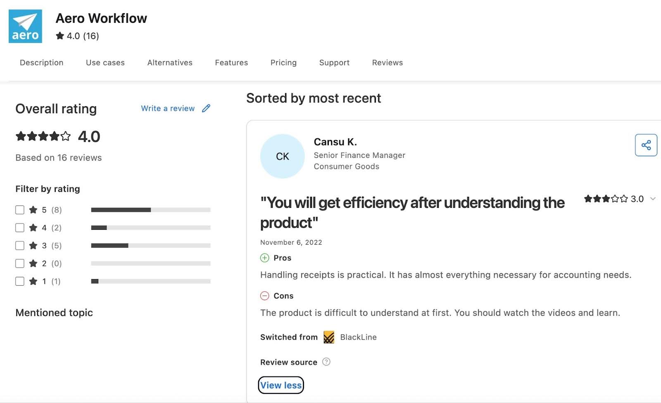The image size is (661, 403).
Task: Enable the 3-star rating filter
Action: tap(19, 245)
